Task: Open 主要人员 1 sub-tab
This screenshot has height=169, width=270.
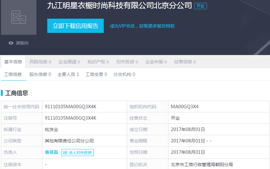Action: pos(68,74)
